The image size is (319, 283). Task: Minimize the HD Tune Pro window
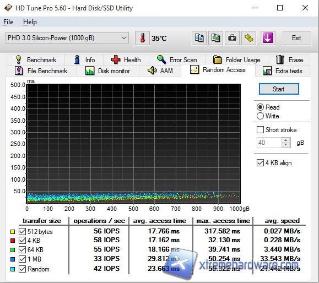255,8
